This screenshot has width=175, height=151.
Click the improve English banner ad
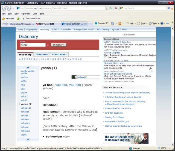click(126, 138)
